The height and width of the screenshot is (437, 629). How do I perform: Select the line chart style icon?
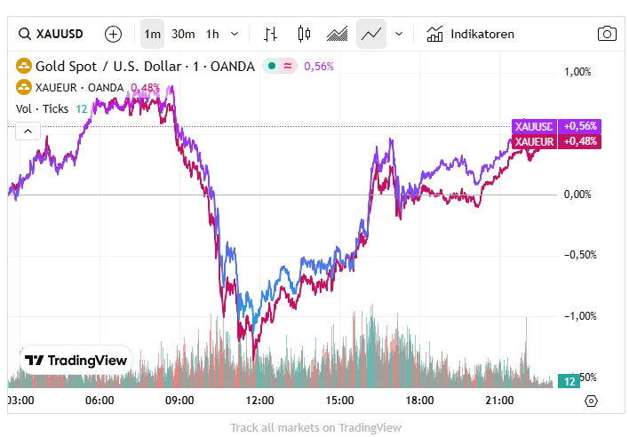click(371, 34)
